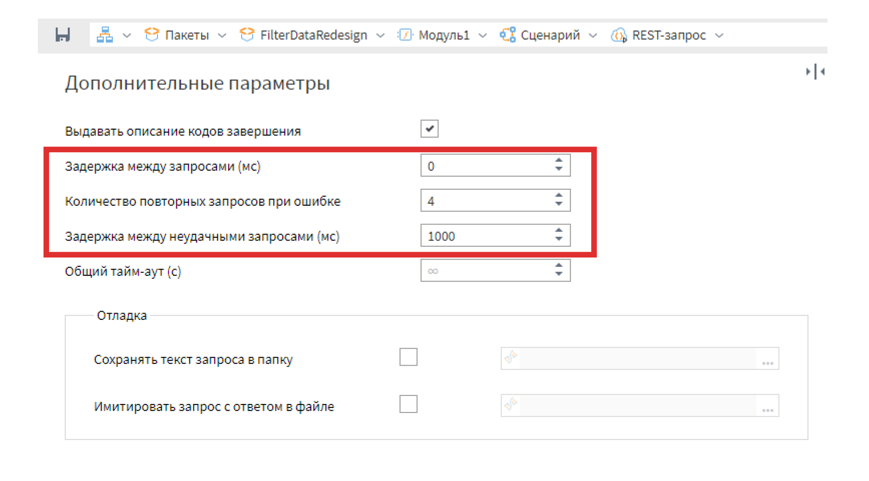Viewport: 869px width, 481px height.
Task: Open dropdown arrow after REST-запрос
Action: (719, 36)
